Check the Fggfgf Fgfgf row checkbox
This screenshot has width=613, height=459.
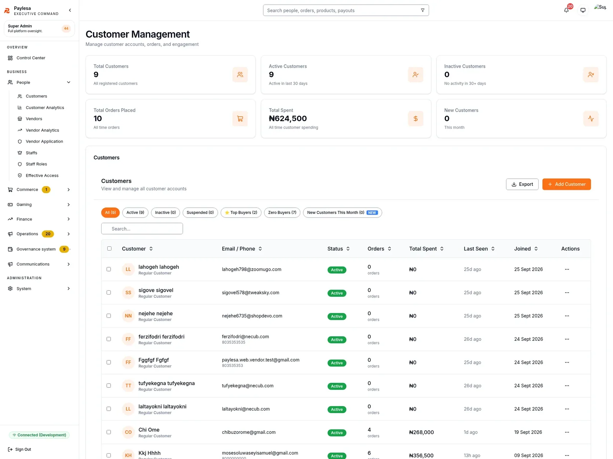tap(109, 363)
